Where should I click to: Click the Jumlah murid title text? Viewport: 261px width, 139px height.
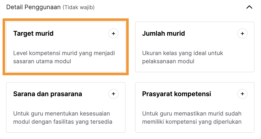(164, 33)
